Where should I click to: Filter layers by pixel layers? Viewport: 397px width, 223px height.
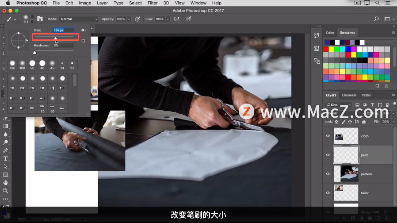tap(357, 105)
